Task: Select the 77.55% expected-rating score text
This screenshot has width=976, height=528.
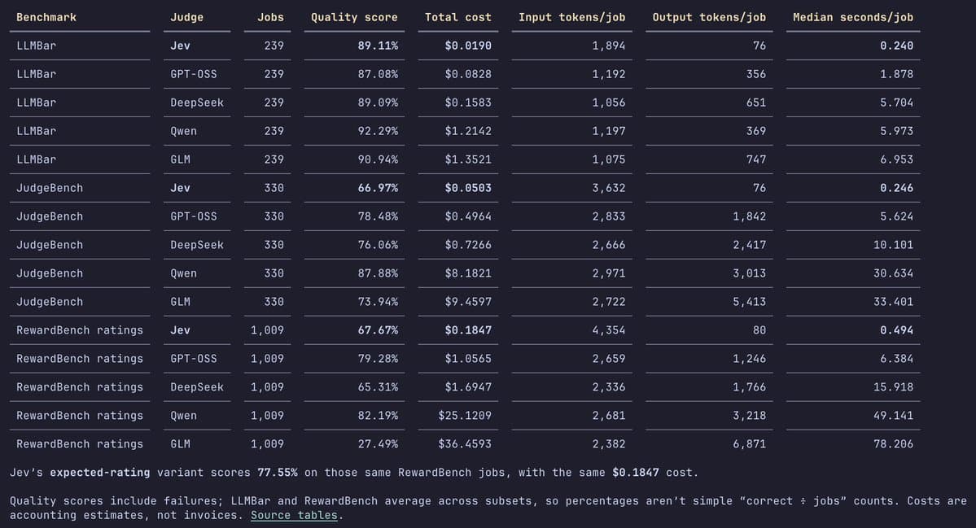Action: click(x=278, y=473)
